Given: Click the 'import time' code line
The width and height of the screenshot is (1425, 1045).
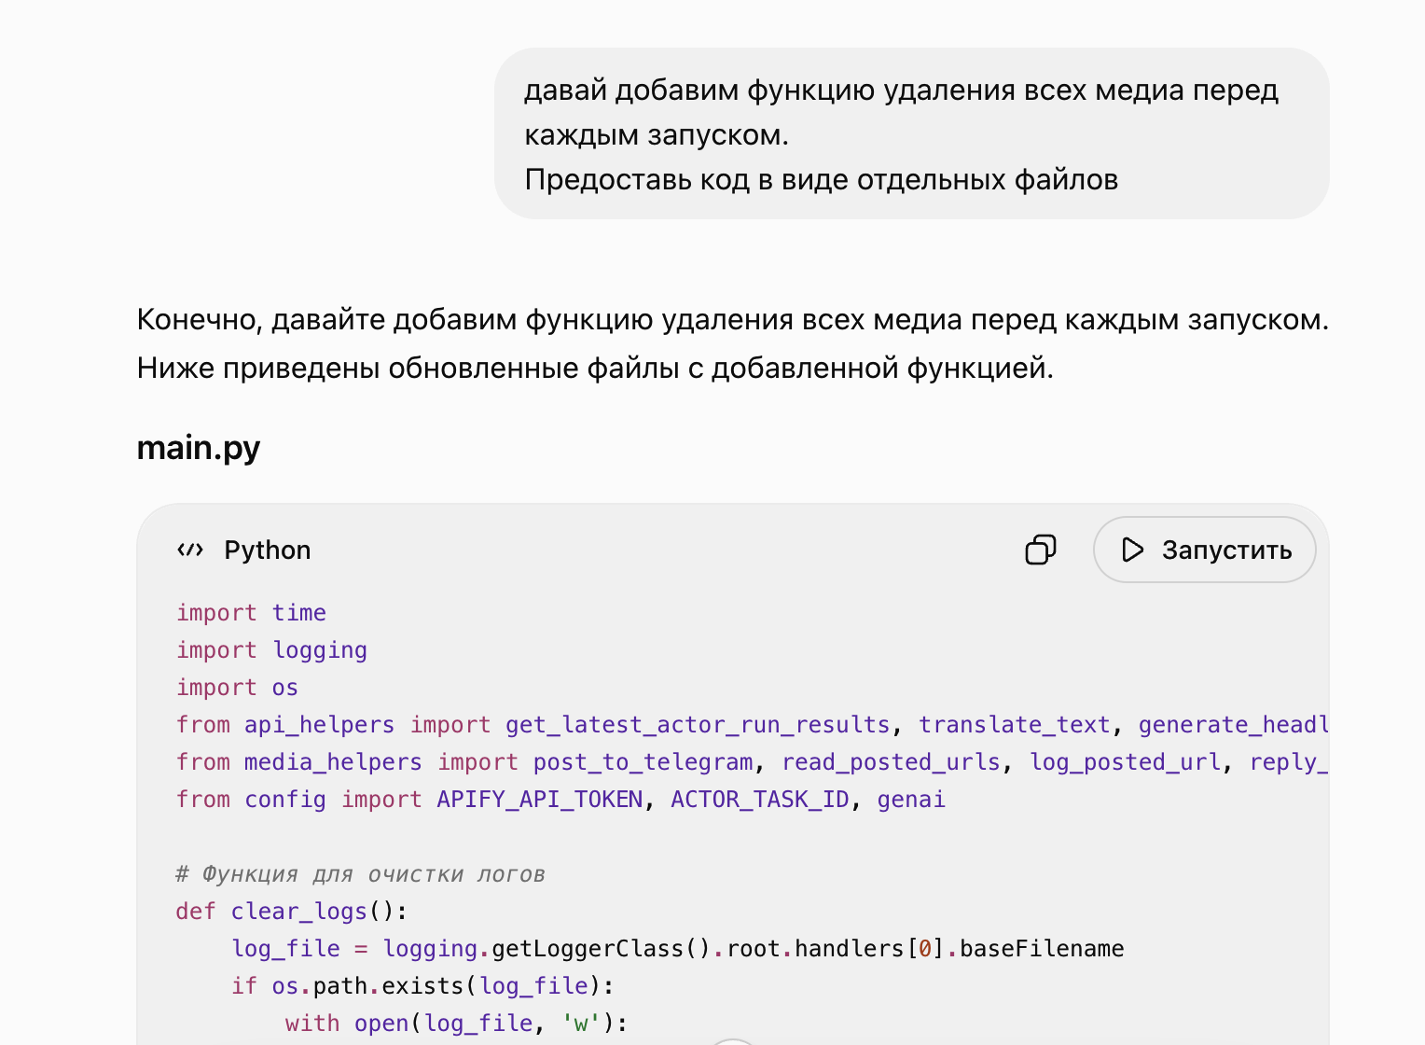Looking at the screenshot, I should click(x=252, y=613).
